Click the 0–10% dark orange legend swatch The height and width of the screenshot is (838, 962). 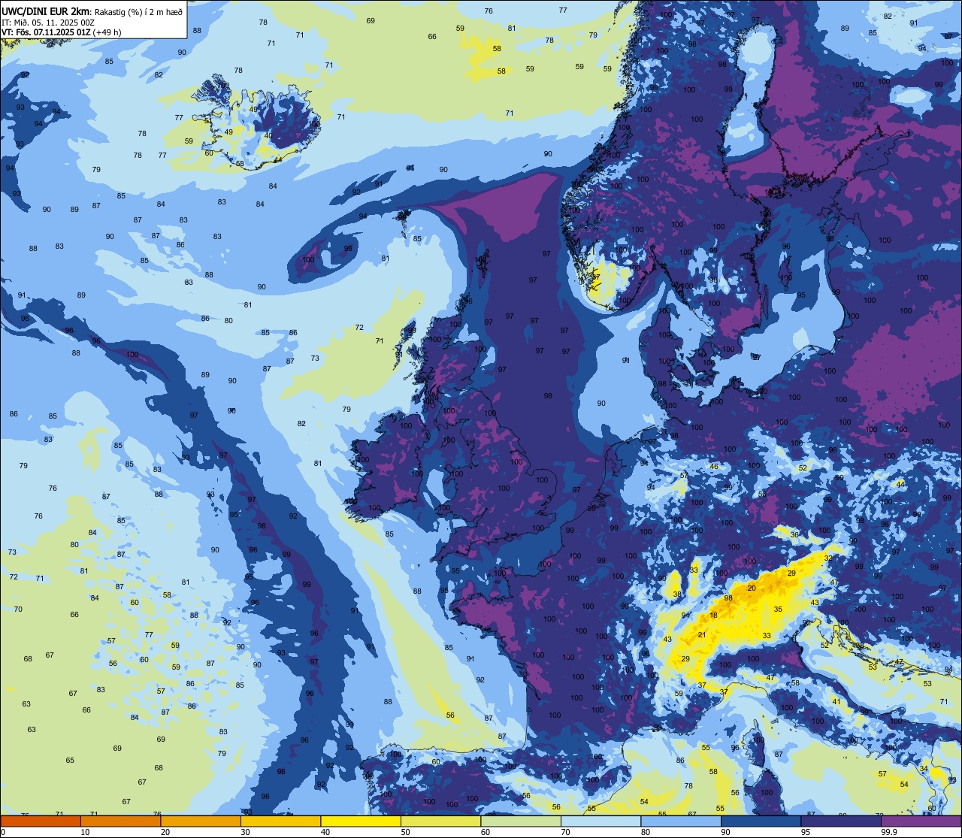pyautogui.click(x=41, y=821)
